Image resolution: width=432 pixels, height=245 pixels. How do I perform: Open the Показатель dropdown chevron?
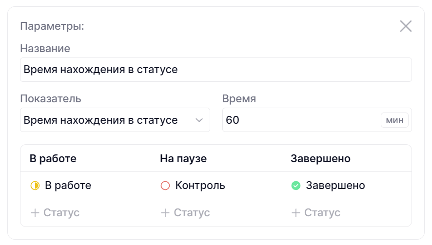[x=199, y=120]
